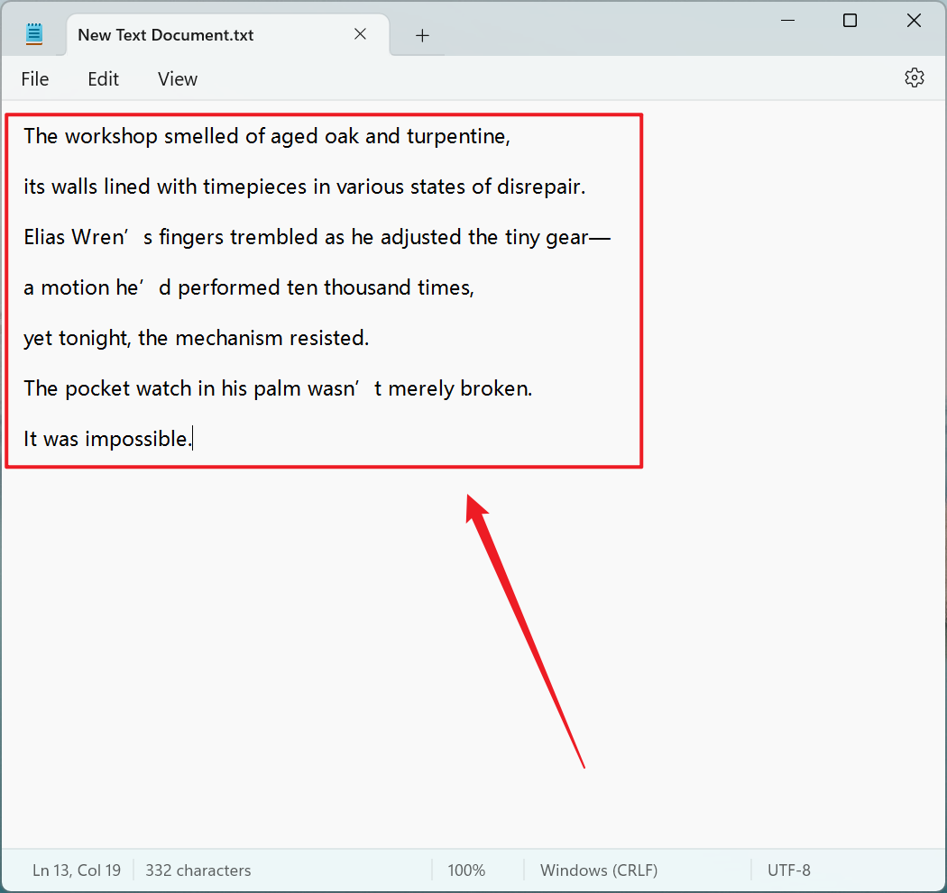Click the UTF-8 encoding indicator

tap(789, 870)
